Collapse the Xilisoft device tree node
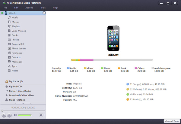 coord(2,13)
